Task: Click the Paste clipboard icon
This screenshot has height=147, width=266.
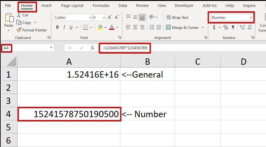Action: pos(9,18)
